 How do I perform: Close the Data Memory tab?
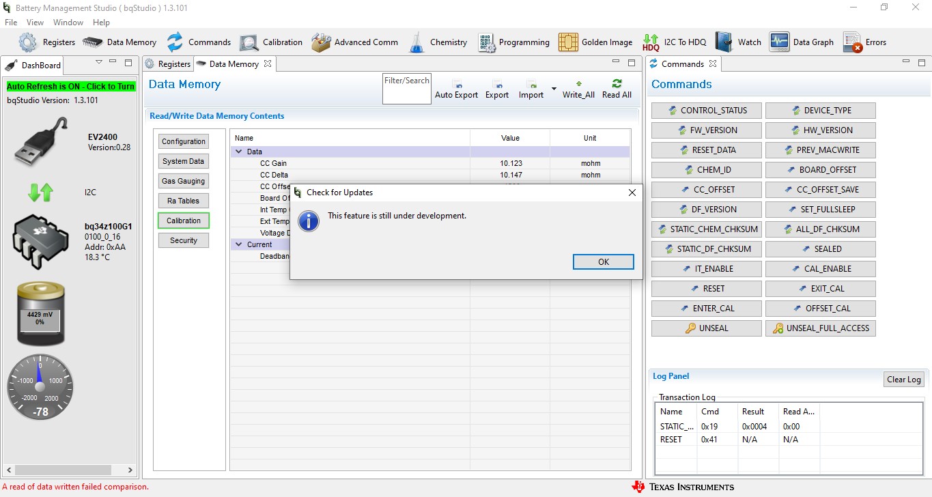click(x=268, y=64)
